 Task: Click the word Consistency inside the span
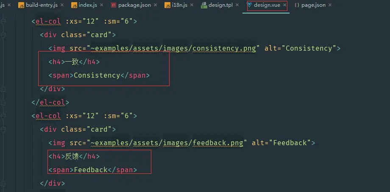[x=97, y=75]
